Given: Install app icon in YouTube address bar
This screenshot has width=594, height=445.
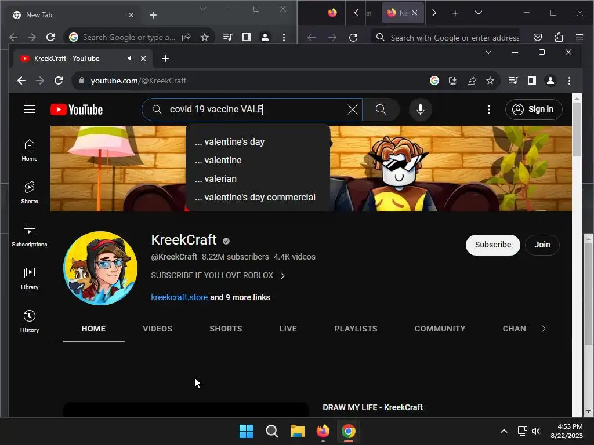Looking at the screenshot, I should click(452, 81).
